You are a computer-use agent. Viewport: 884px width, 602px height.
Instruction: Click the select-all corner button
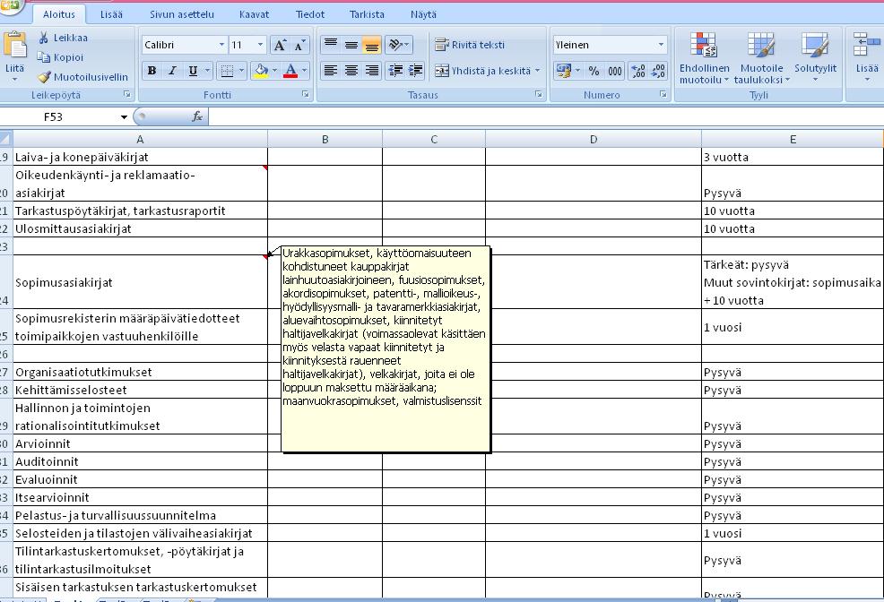[x=5, y=139]
